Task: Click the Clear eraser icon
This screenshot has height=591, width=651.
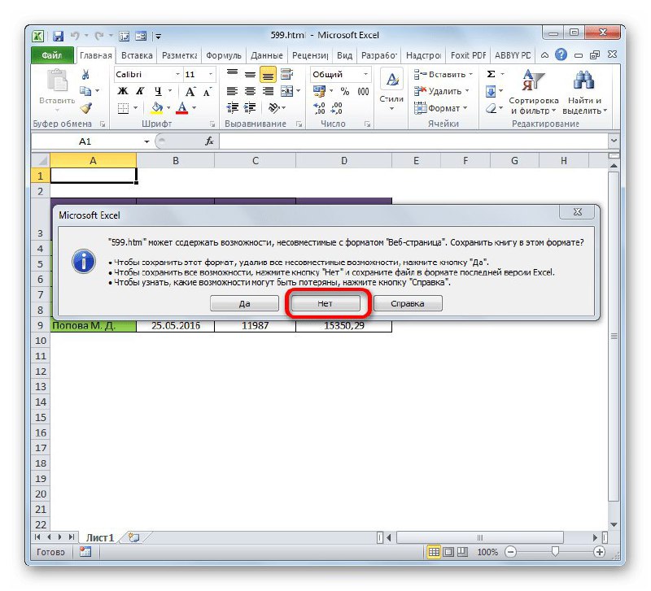Action: (492, 108)
